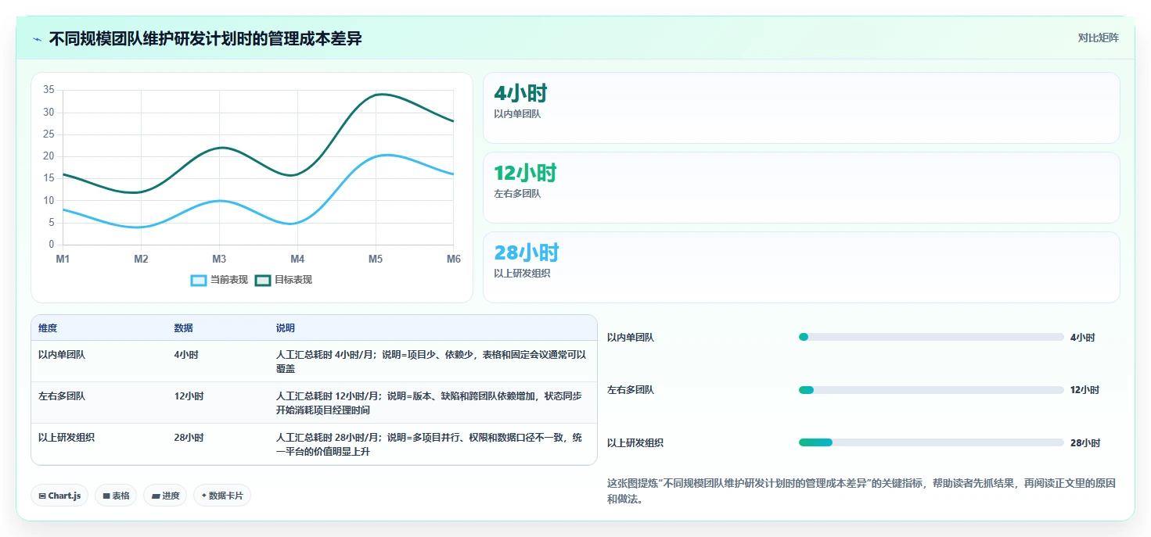
Task: Click the 以上研发组织 progress bar
Action: [x=931, y=442]
